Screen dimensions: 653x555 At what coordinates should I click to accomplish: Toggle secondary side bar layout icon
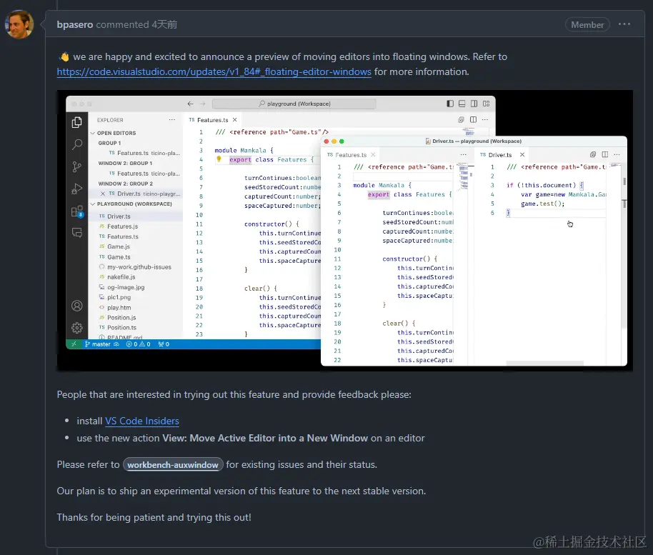pos(474,104)
